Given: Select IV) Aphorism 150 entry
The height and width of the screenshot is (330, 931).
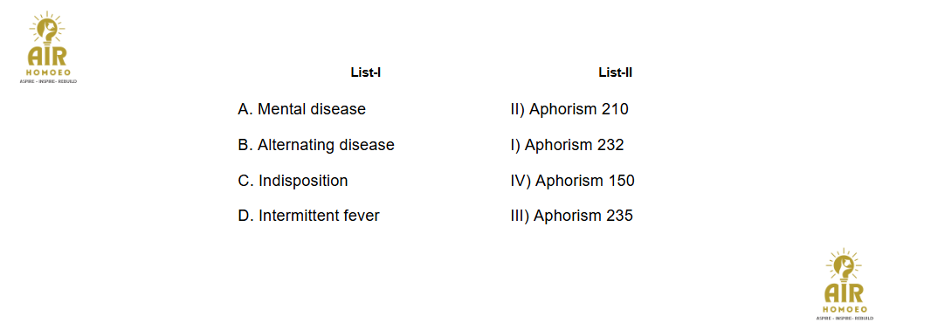Looking at the screenshot, I should point(572,181).
